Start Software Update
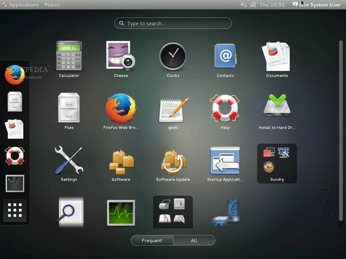 coord(173,160)
